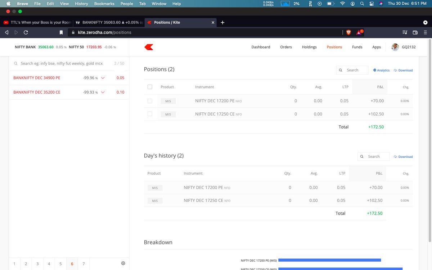This screenshot has height=270, width=432.
Task: Open the Apps menu
Action: coord(377,47)
